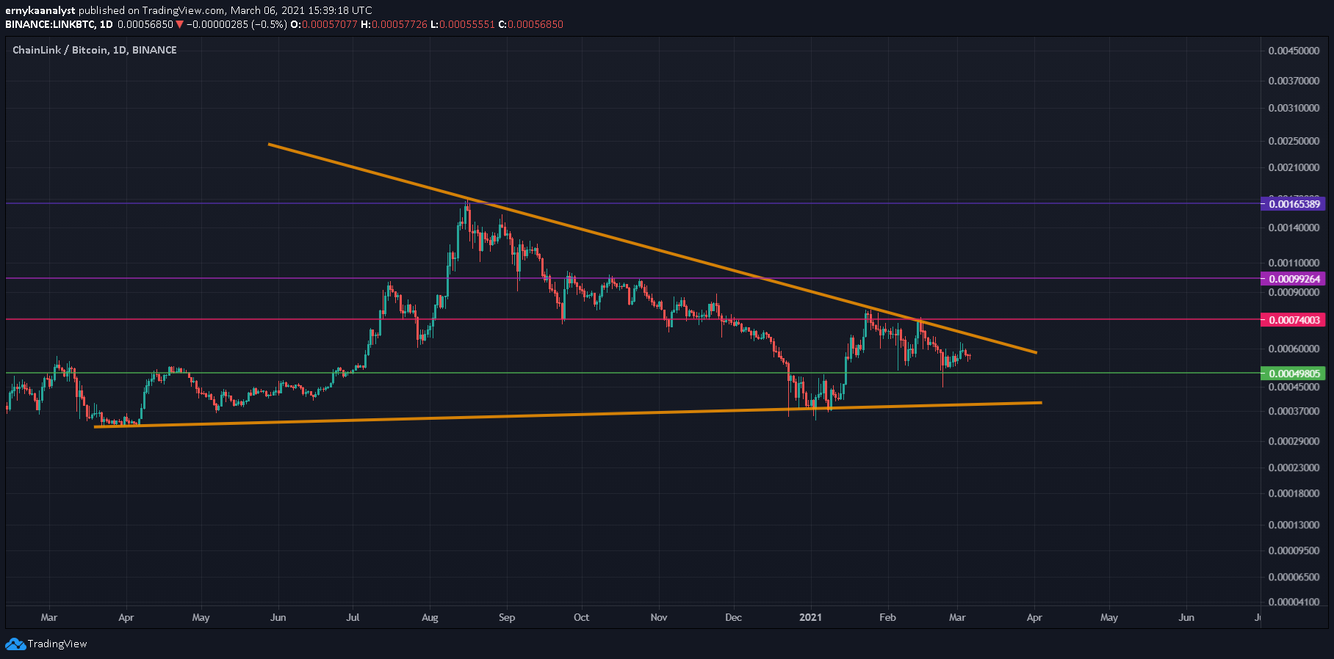Click the 0.00004100 label on price axis
The width and height of the screenshot is (1334, 659).
1294,602
